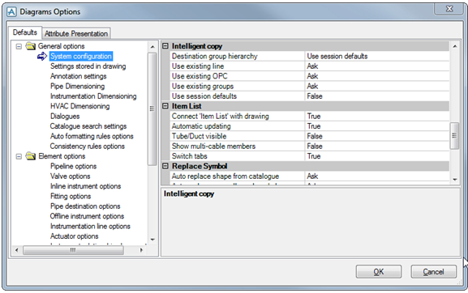Change the Use existing line value
This screenshot has height=293, width=468.
click(377, 66)
